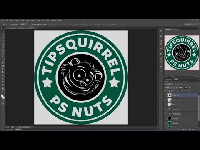
Task: Open the status bar info arrow
Action: tap(35, 127)
